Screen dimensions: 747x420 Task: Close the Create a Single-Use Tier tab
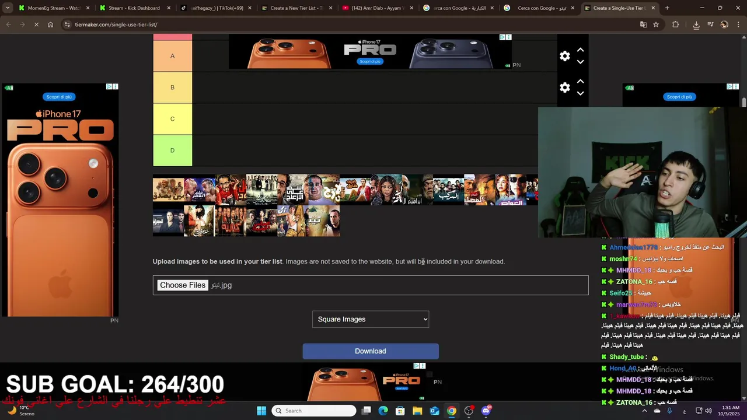pyautogui.click(x=653, y=8)
